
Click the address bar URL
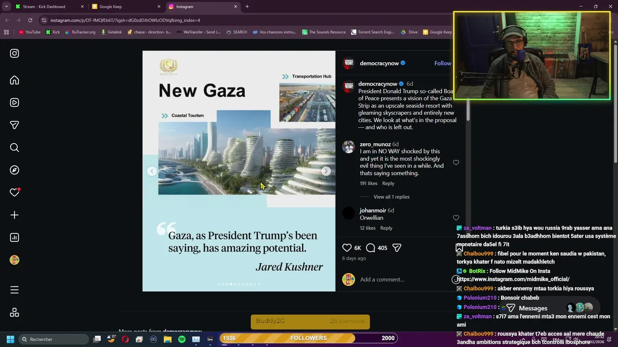[x=125, y=20]
